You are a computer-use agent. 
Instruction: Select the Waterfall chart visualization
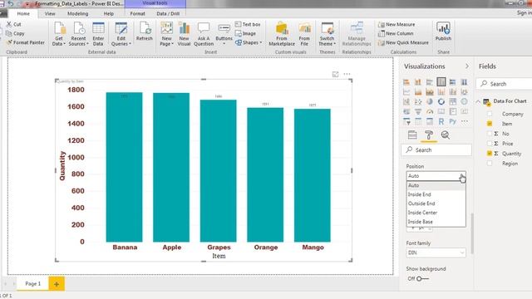(406, 101)
